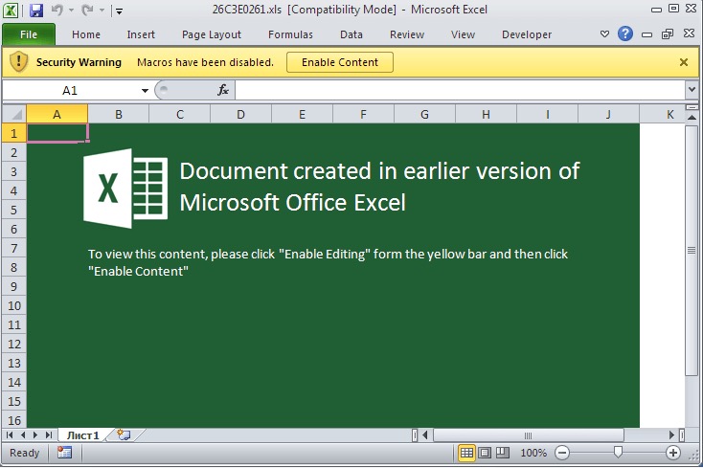Click cell A1

(57, 133)
